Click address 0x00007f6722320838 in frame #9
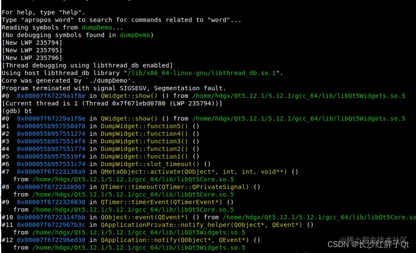The width and height of the screenshot is (416, 253). [x=51, y=202]
